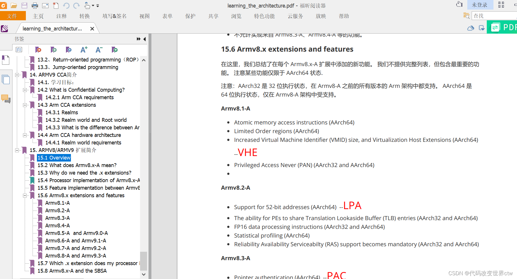517x279 pixels.
Task: Open the 视图 ribbon tab
Action: pyautogui.click(x=144, y=16)
